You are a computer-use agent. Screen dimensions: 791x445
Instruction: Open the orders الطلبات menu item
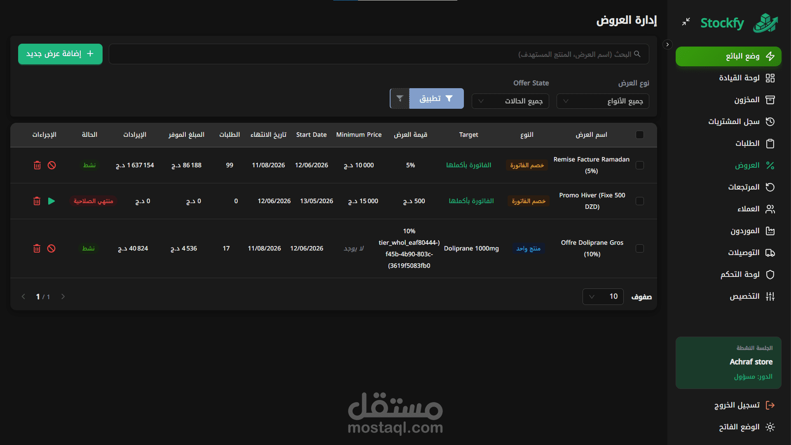(728, 143)
